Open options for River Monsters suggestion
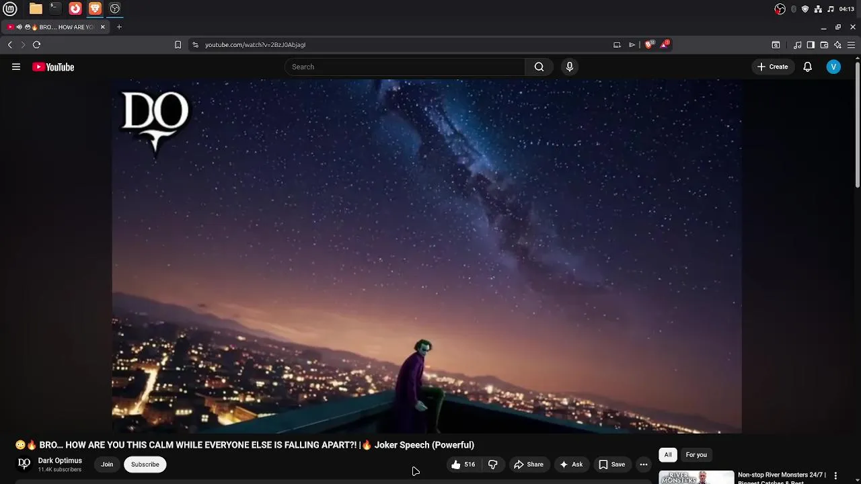The width and height of the screenshot is (861, 484). pos(835,475)
